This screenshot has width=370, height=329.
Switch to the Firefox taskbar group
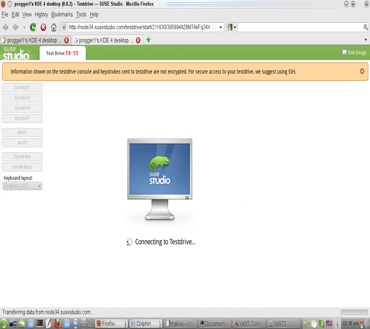point(111,323)
